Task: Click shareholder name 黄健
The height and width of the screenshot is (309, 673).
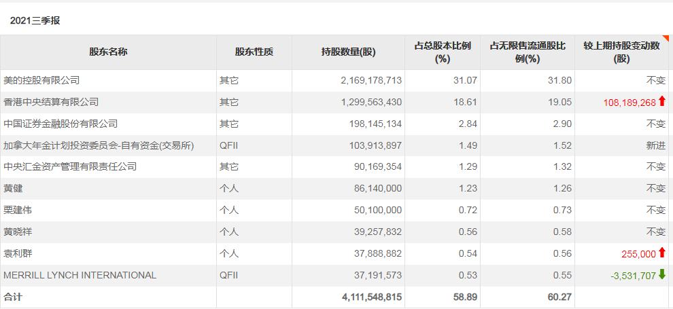Action: pos(13,188)
